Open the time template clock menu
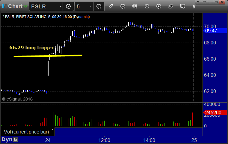This screenshot has height=144, width=228. (x=99, y=6)
